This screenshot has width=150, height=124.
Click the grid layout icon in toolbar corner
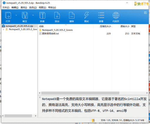[145, 13]
